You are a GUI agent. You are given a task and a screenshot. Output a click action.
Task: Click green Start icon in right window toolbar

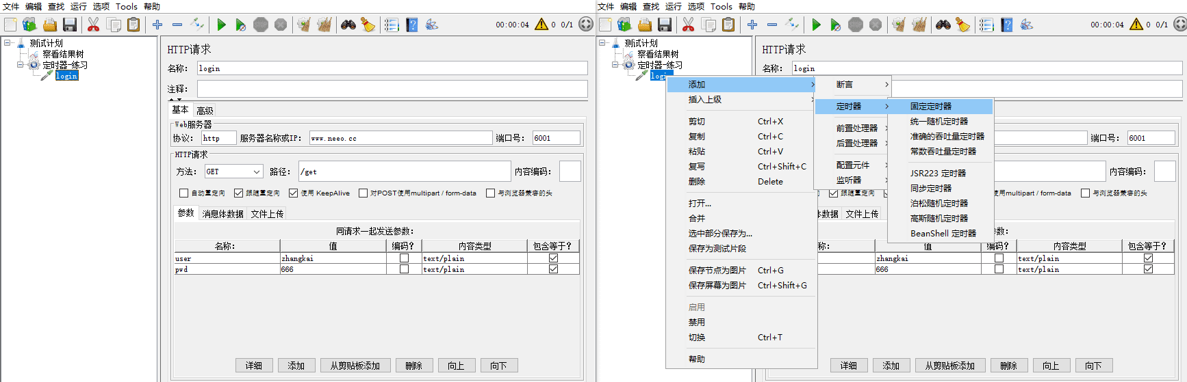point(816,25)
